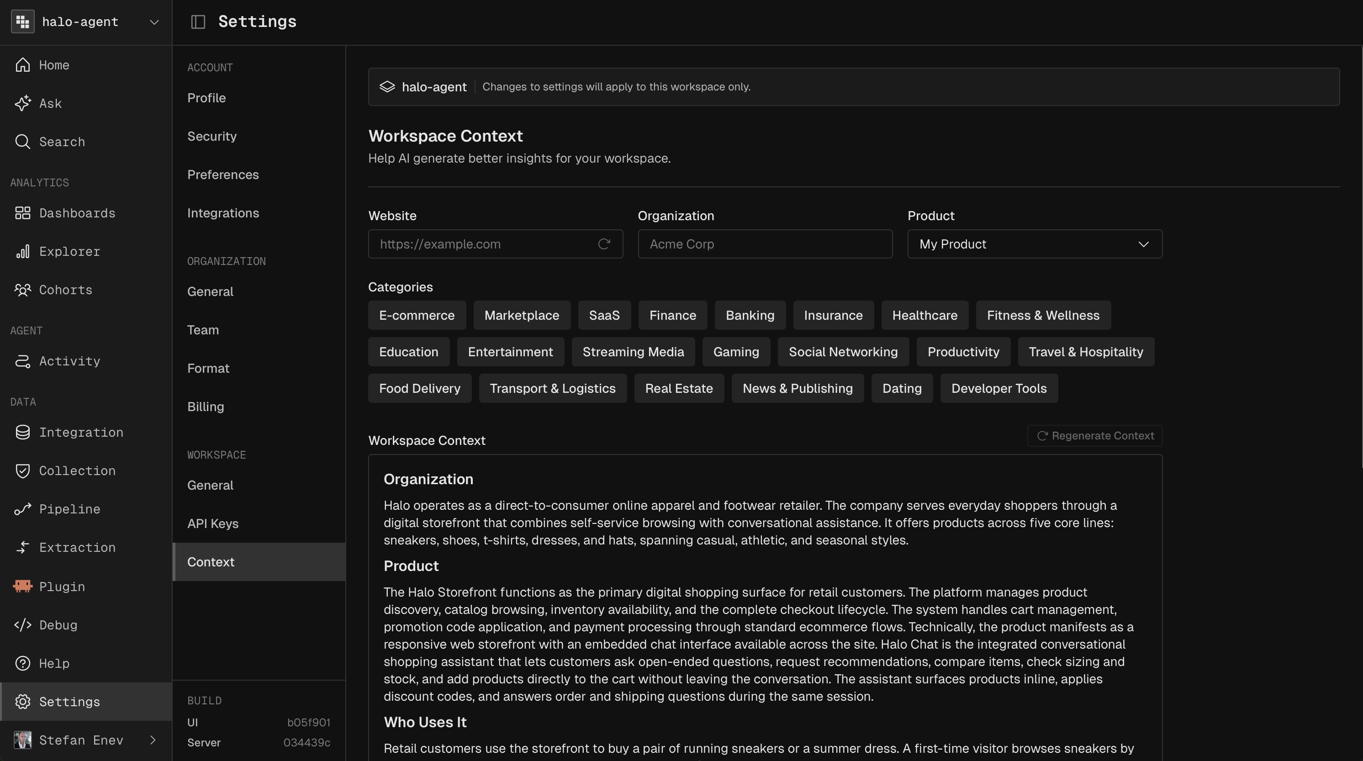Toggle the Streaming Media category chip

pyautogui.click(x=633, y=352)
